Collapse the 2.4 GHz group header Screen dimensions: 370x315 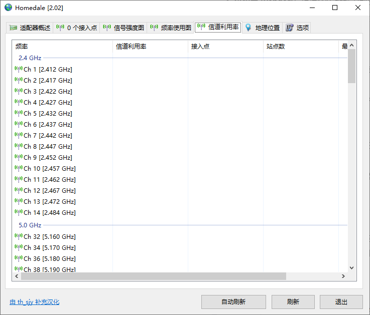(x=30, y=58)
